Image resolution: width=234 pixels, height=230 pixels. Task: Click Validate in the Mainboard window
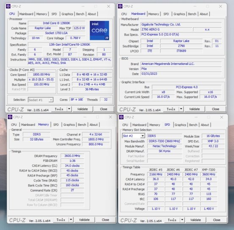195,109
